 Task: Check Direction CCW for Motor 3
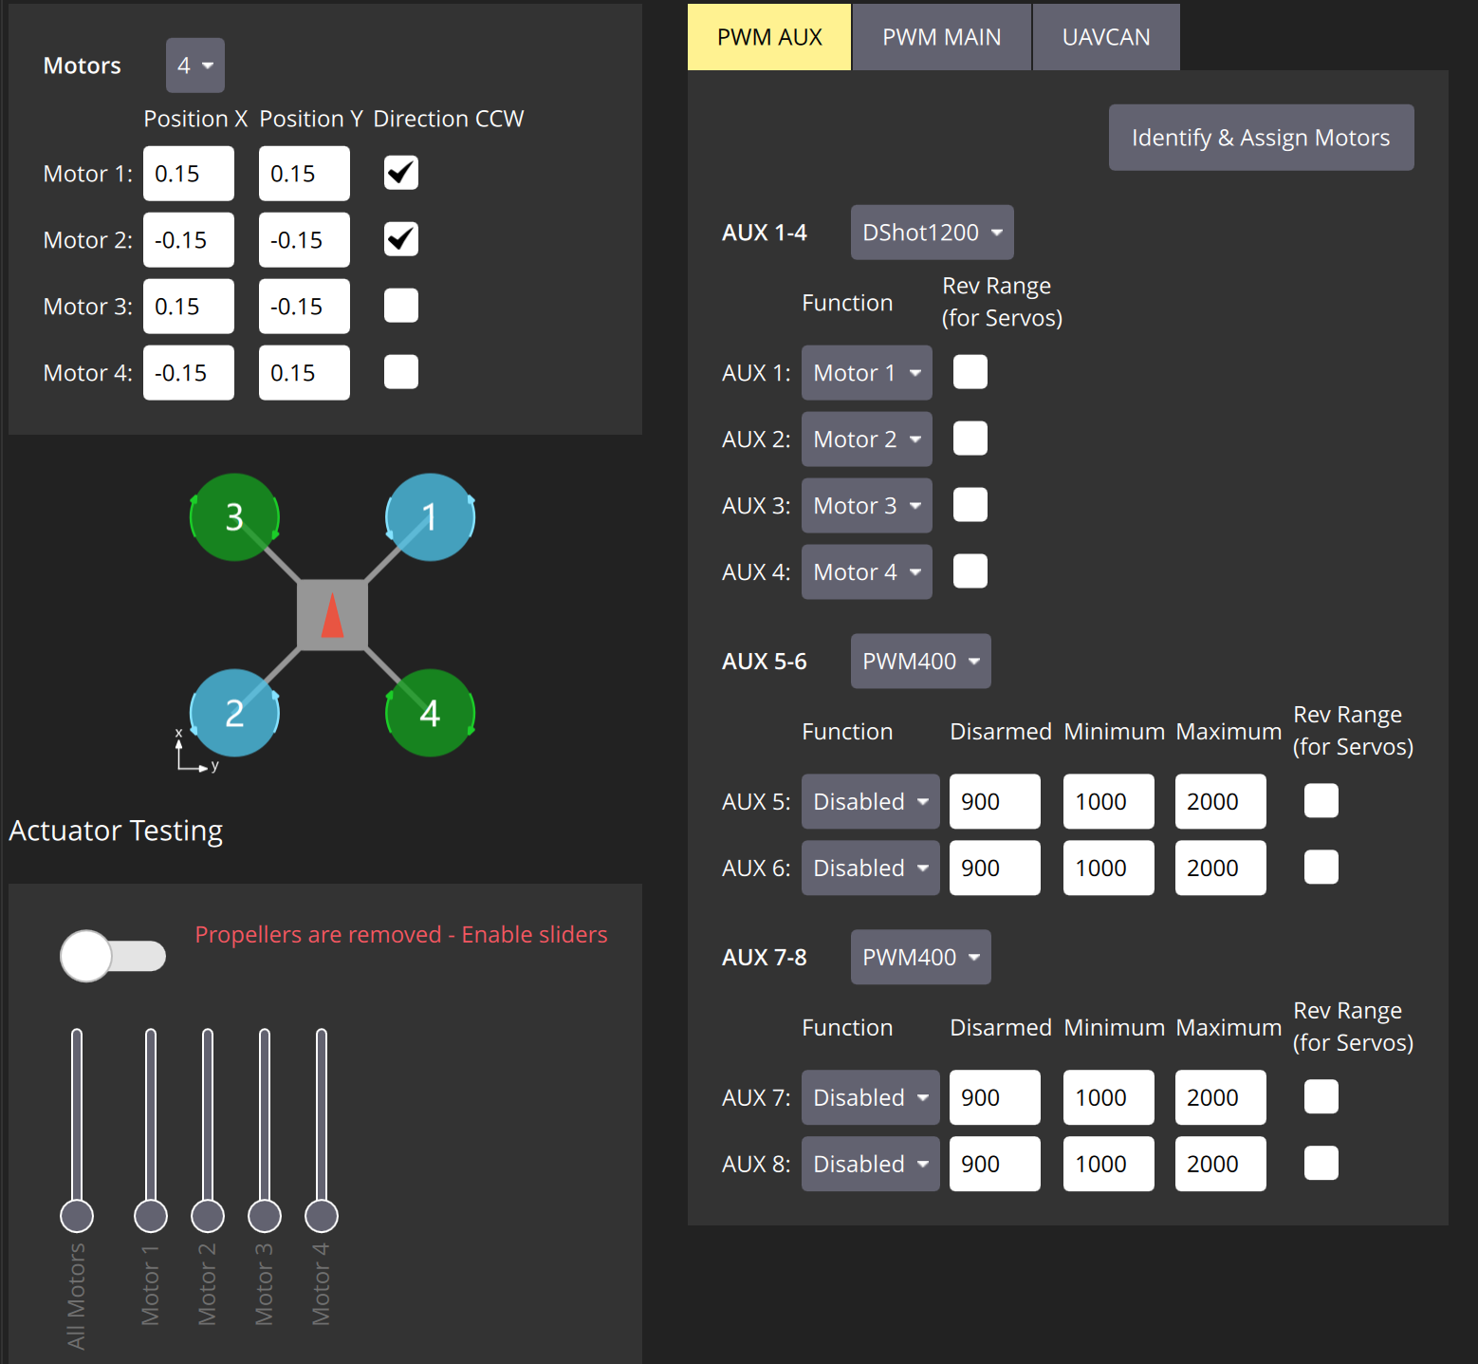click(x=401, y=306)
